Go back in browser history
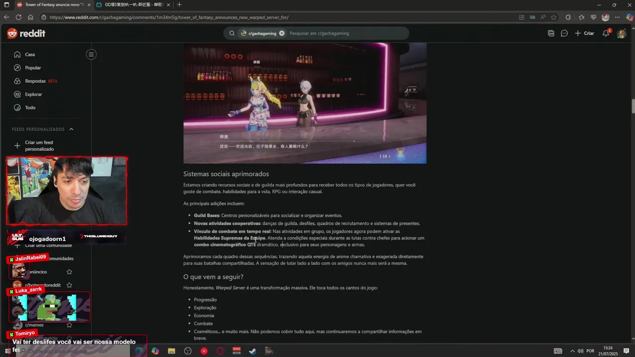635x357 pixels. (6, 17)
